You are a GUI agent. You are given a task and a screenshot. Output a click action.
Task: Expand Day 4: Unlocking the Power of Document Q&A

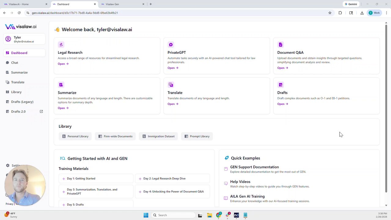coord(172,192)
